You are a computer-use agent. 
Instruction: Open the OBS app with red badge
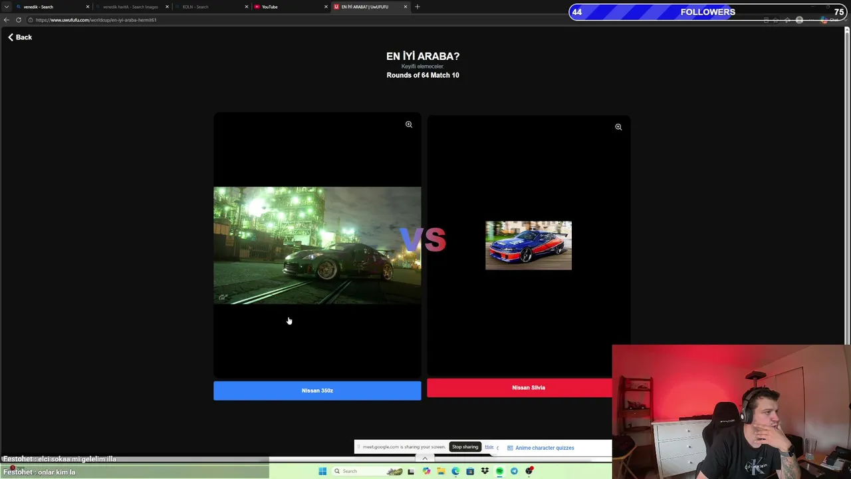[x=529, y=471]
